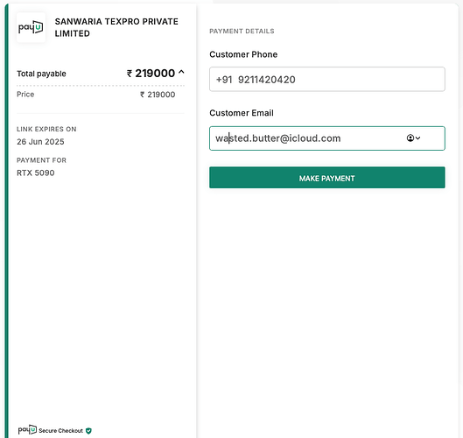Click the Secure Checkout shield icon
The image size is (463, 438).
[x=88, y=431]
